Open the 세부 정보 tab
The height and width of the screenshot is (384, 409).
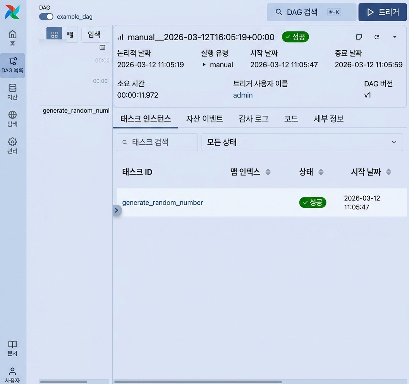coord(329,119)
